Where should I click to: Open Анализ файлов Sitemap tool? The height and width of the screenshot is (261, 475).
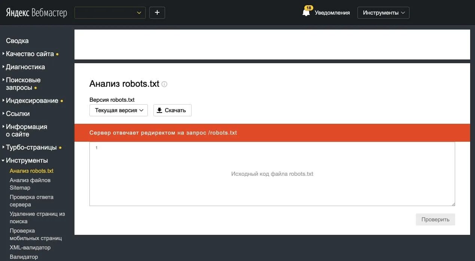30,184
